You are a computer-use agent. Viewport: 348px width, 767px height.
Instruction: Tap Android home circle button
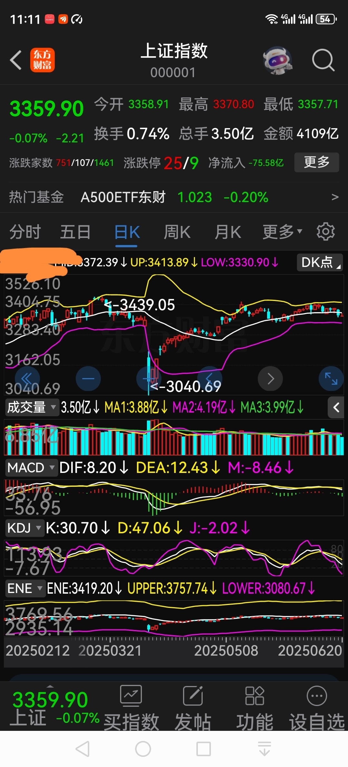(143, 749)
